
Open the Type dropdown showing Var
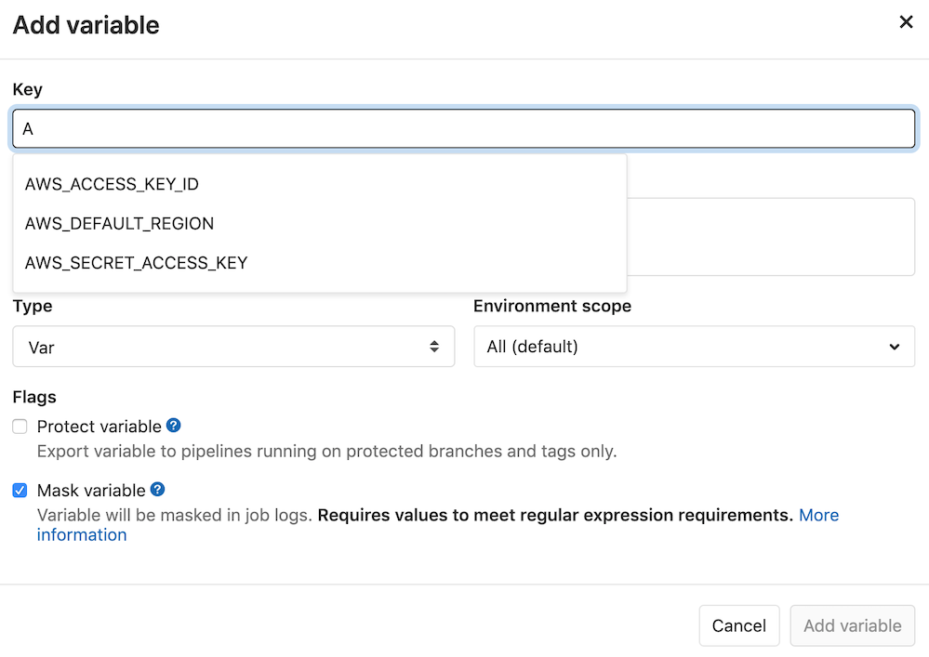click(x=232, y=346)
